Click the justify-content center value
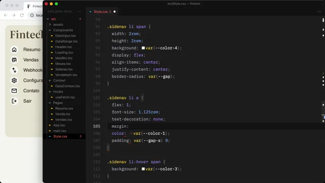The image size is (325, 183). 160,69
